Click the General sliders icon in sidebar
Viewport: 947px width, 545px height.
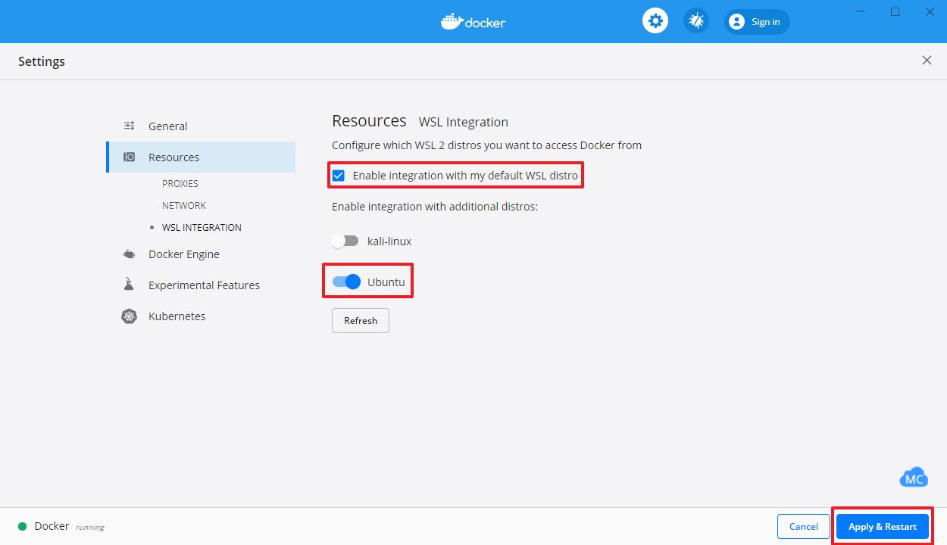click(130, 126)
